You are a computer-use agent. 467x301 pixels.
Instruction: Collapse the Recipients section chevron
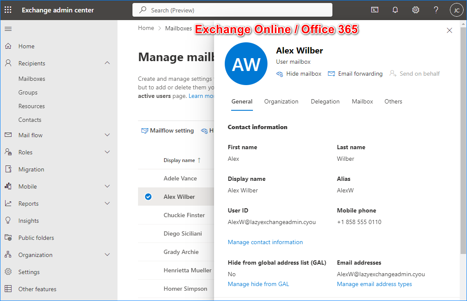[107, 63]
